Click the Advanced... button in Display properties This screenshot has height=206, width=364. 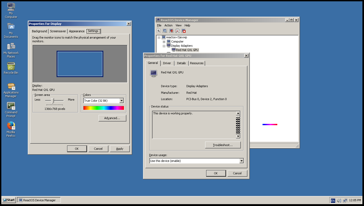coord(112,118)
